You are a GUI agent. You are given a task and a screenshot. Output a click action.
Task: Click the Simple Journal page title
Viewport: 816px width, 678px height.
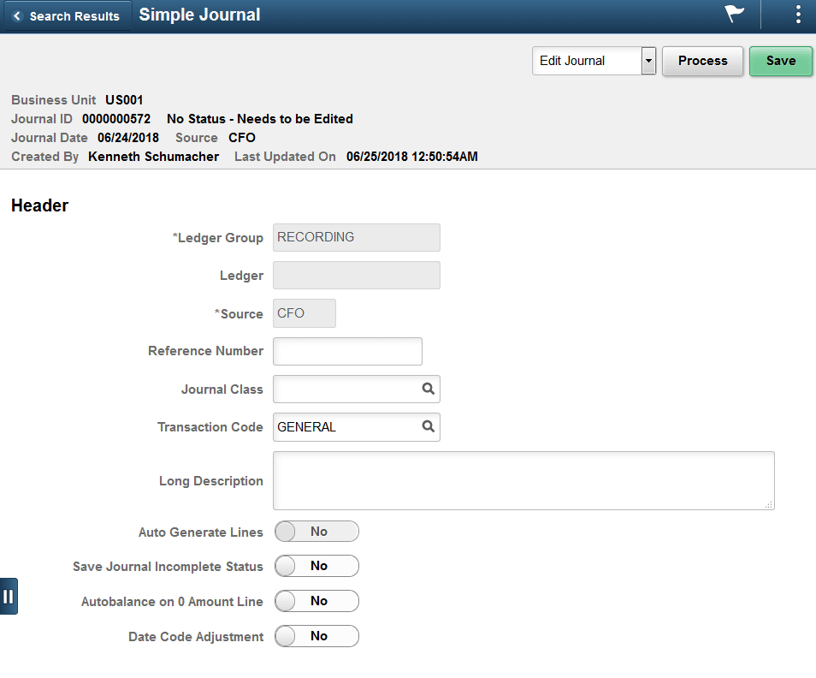click(200, 15)
